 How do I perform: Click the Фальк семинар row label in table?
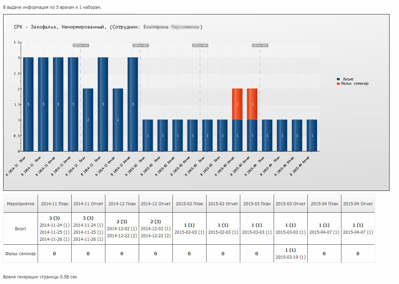coord(20,254)
